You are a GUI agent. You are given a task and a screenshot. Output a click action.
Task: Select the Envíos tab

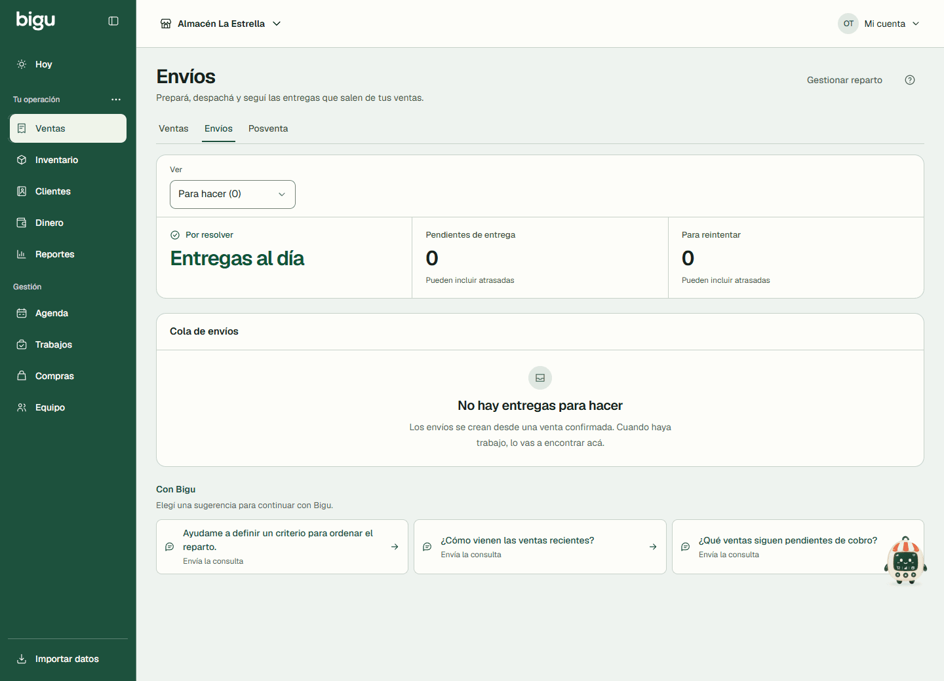218,129
